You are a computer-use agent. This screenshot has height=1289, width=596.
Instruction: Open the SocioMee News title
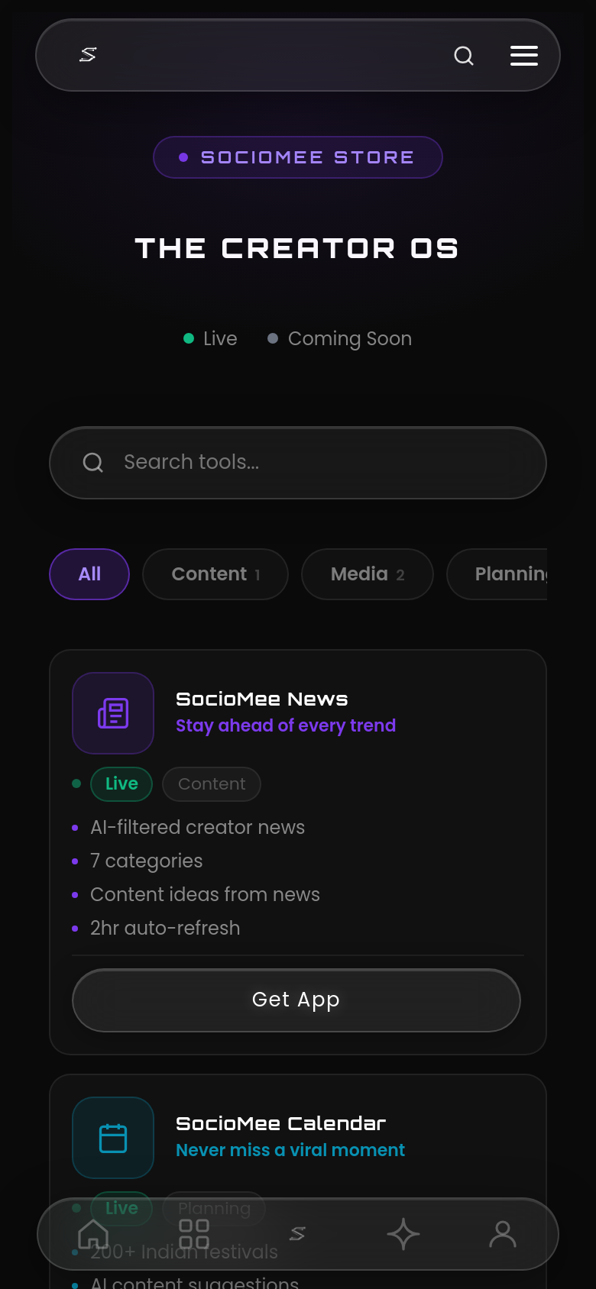[x=262, y=699]
